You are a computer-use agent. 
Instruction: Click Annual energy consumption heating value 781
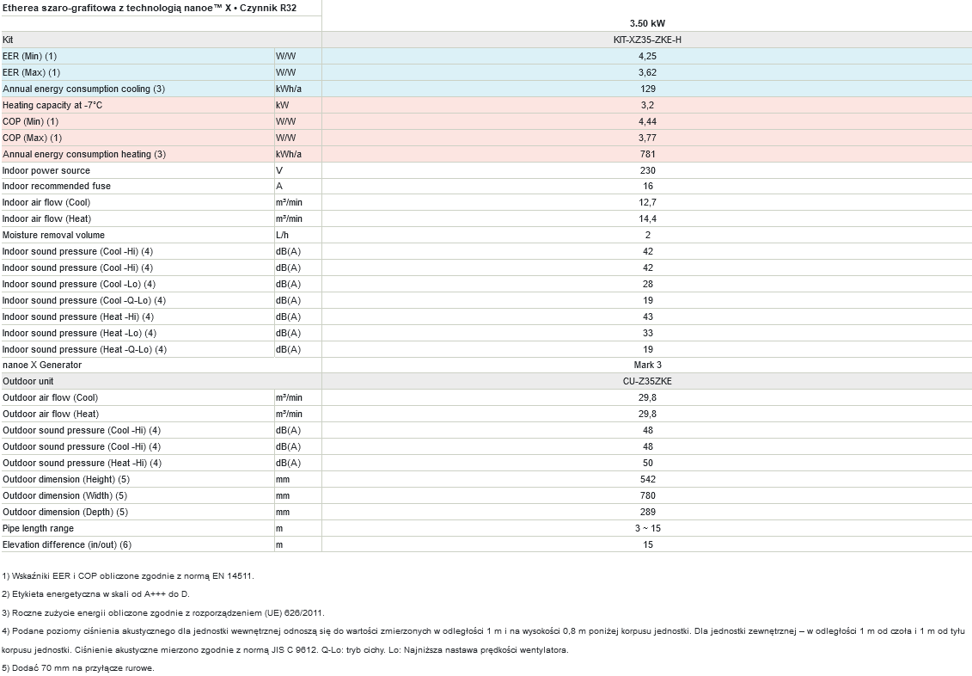pyautogui.click(x=647, y=154)
